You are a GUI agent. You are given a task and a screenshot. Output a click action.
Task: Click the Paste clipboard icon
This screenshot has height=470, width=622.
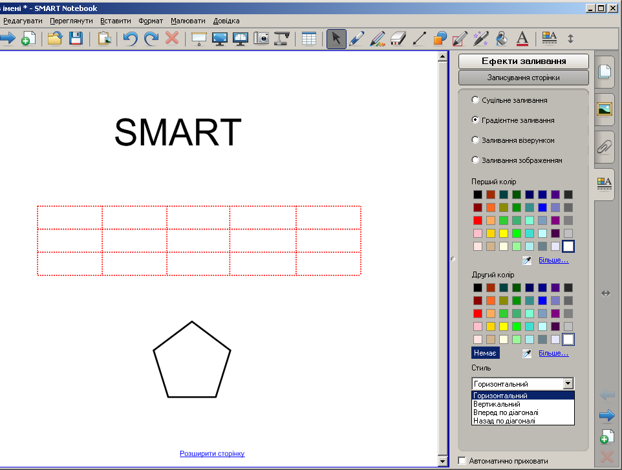click(104, 39)
